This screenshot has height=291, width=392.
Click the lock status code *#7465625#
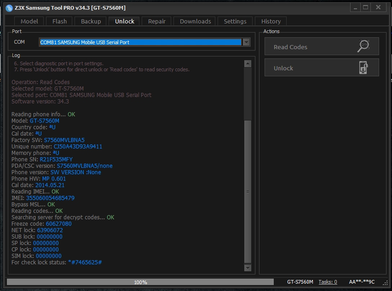coord(85,262)
